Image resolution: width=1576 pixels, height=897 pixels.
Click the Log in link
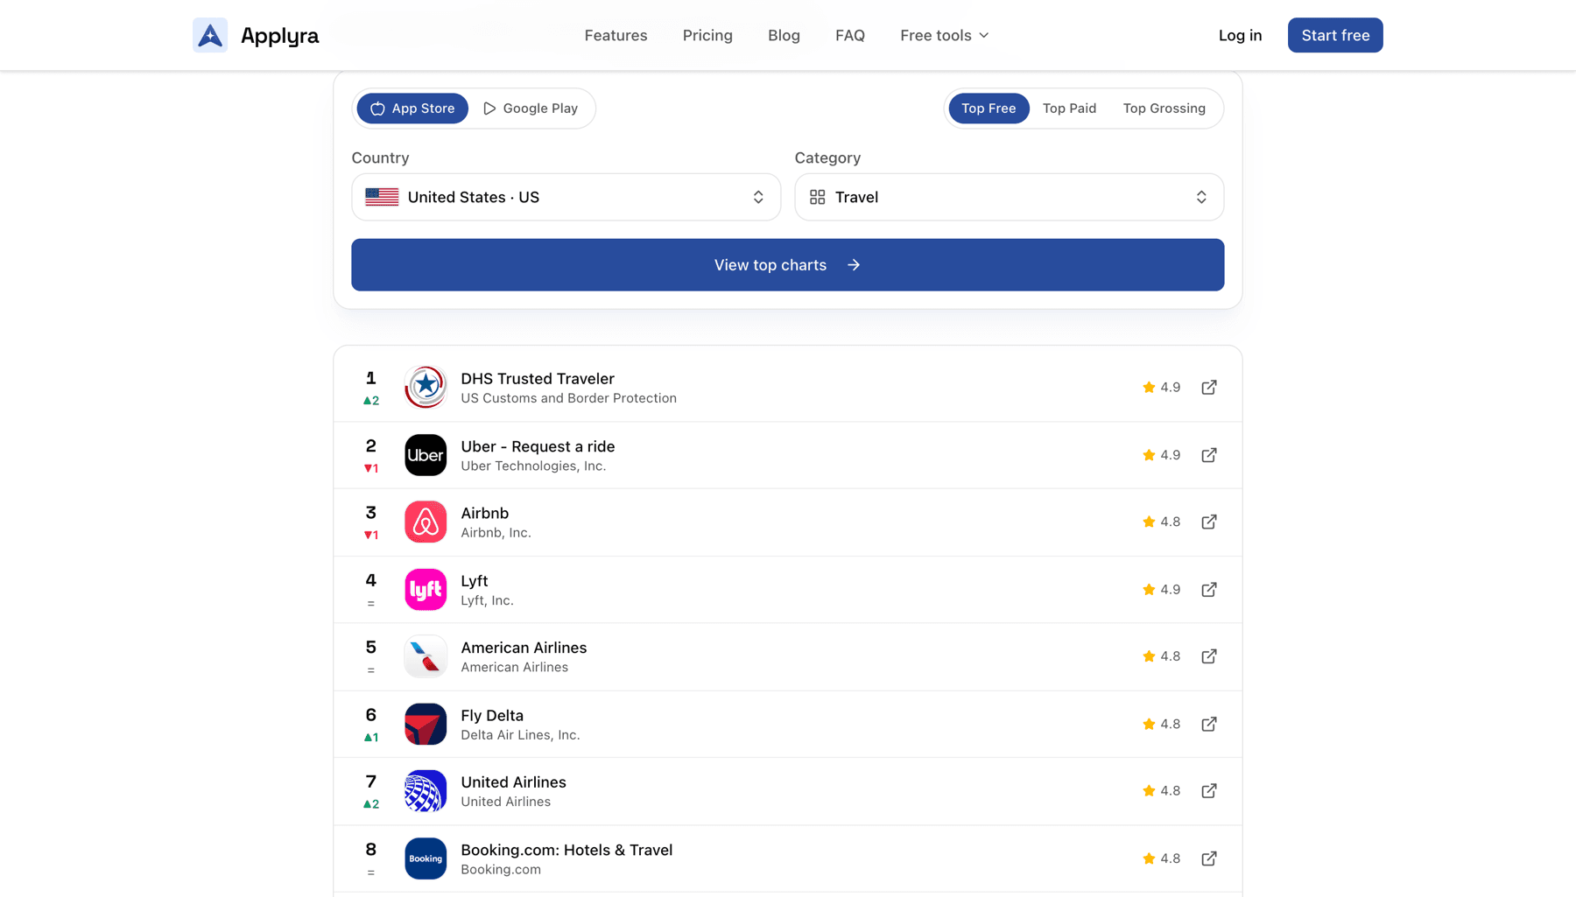click(1240, 35)
